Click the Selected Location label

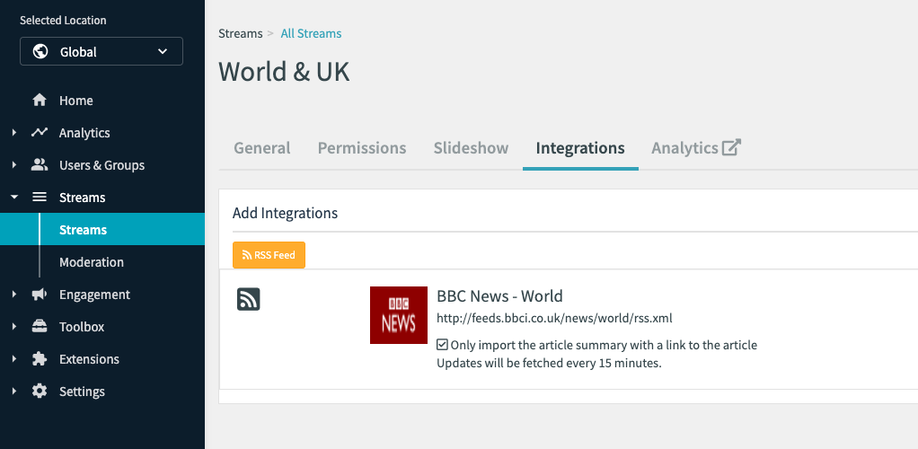coord(63,20)
